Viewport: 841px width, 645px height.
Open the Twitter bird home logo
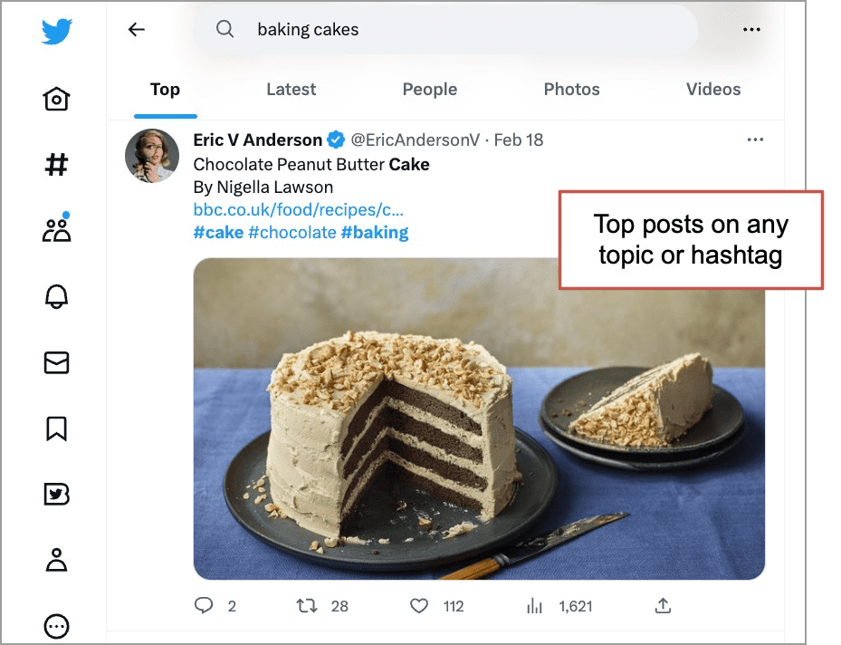(x=56, y=31)
